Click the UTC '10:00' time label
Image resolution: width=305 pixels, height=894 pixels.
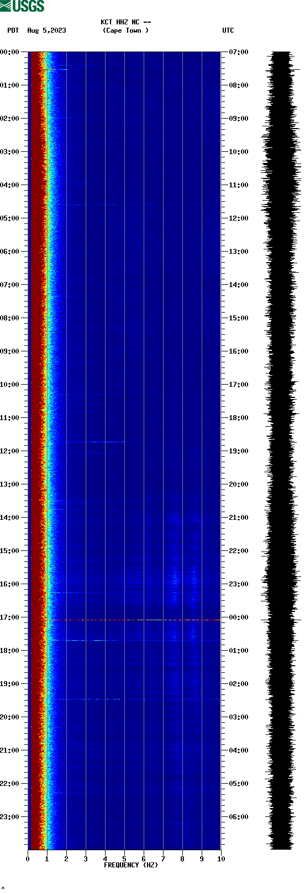click(239, 152)
